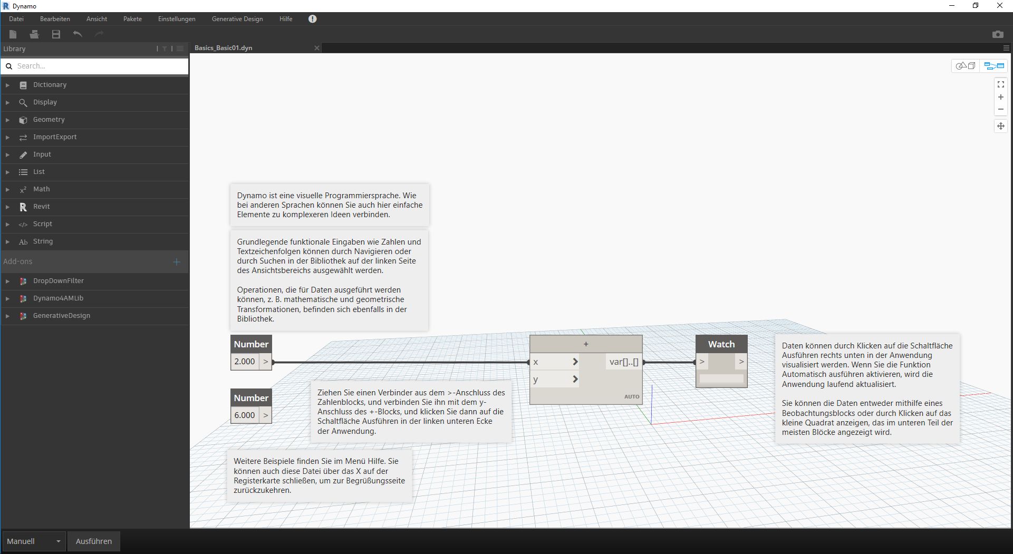Click the + node title header
Image resolution: width=1013 pixels, height=554 pixels.
pyautogui.click(x=586, y=344)
